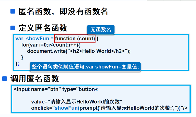Click the closing "};" code line

point(17,64)
